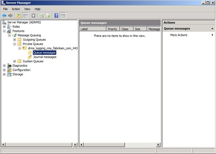This screenshot has width=216, height=154.
Task: Toggle the Show/Hide Action Pane icon
Action: (x=63, y=16)
